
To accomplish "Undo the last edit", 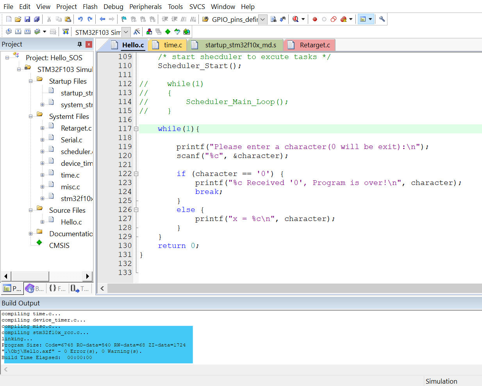I will click(x=80, y=19).
